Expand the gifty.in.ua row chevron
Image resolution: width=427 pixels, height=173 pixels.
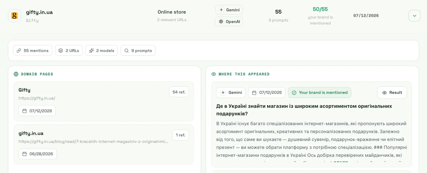coord(414,16)
